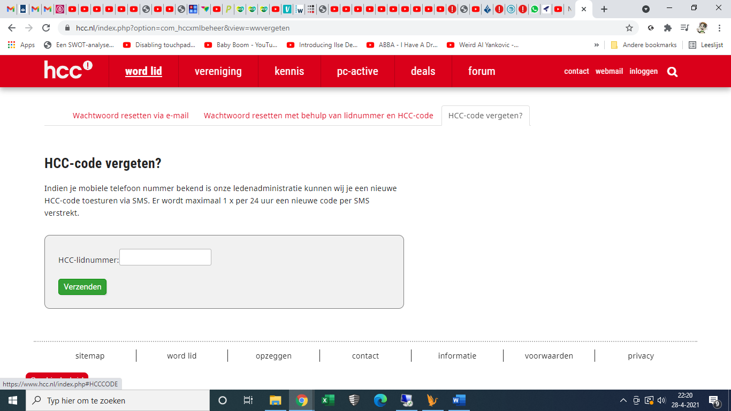Viewport: 731px width, 411px height.
Task: Click the Chrome profile avatar
Action: click(702, 28)
